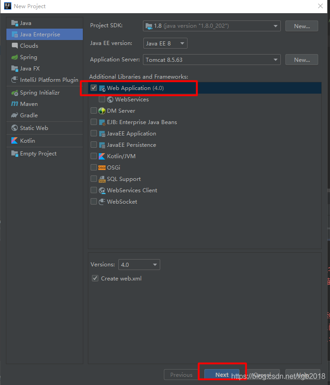Click the Static Web globe icon

pos(15,128)
